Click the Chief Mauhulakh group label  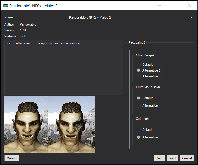pos(148,87)
